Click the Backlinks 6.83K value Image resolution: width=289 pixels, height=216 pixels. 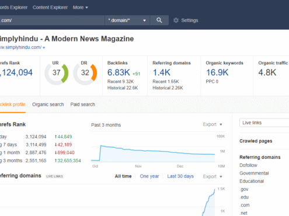[119, 72]
